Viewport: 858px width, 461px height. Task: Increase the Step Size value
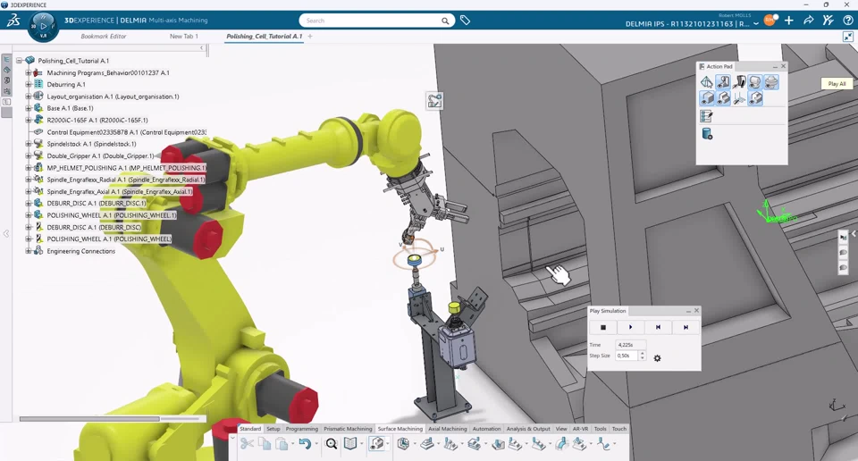(643, 353)
